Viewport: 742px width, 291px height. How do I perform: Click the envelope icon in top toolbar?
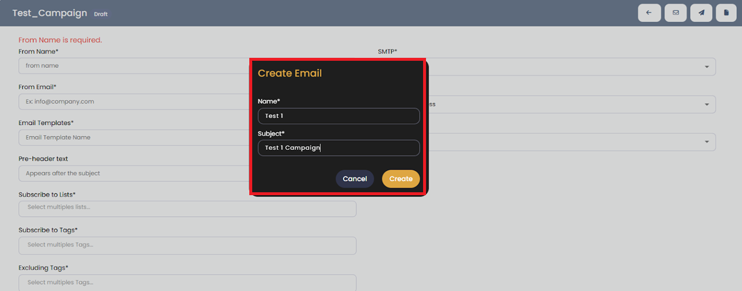pyautogui.click(x=676, y=13)
